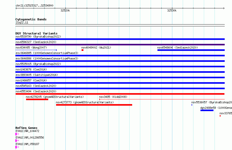Click the 32520k ruler tick label
The width and height of the screenshot is (232, 150).
tap(65, 10)
